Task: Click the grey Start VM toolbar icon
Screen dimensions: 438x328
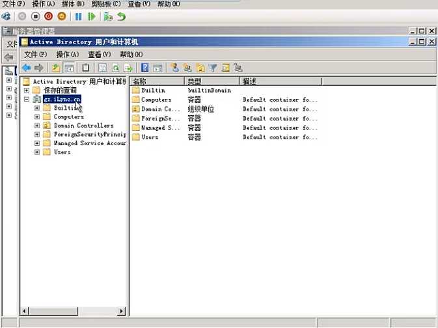Action: [x=22, y=16]
